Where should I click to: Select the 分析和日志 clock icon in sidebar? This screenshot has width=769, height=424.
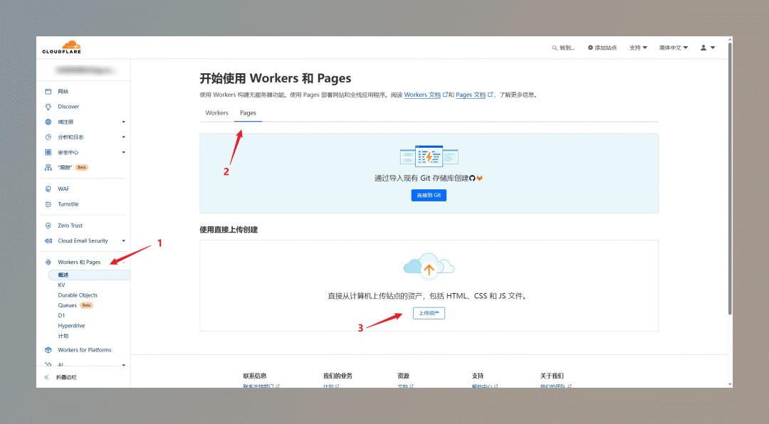pyautogui.click(x=48, y=137)
